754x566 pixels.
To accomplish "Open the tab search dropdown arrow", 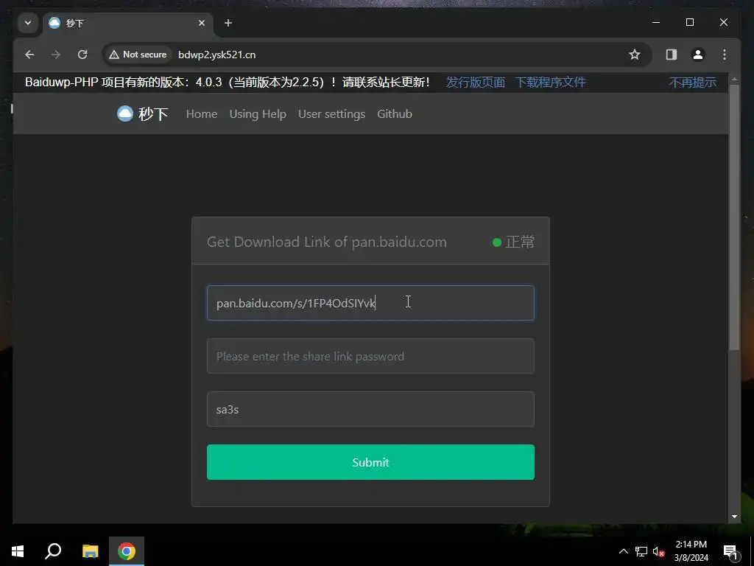I will pos(28,23).
